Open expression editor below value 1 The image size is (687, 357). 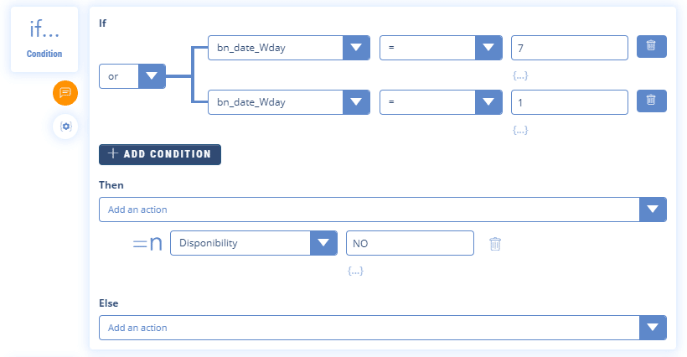tap(519, 130)
